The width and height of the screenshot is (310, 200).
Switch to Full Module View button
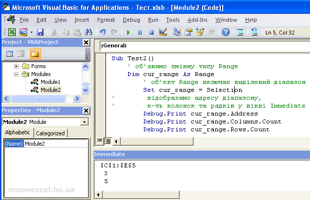tap(108, 141)
